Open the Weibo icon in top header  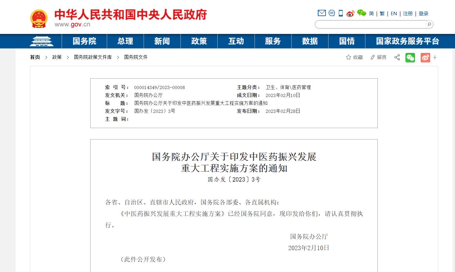[350, 13]
